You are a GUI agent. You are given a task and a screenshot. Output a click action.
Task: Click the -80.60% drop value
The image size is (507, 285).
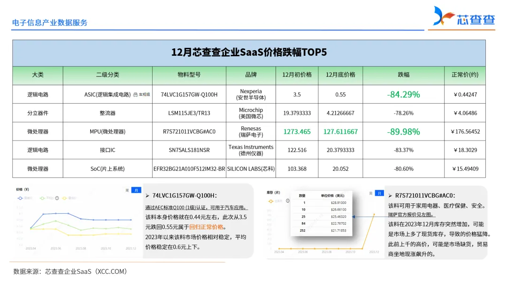pos(404,169)
